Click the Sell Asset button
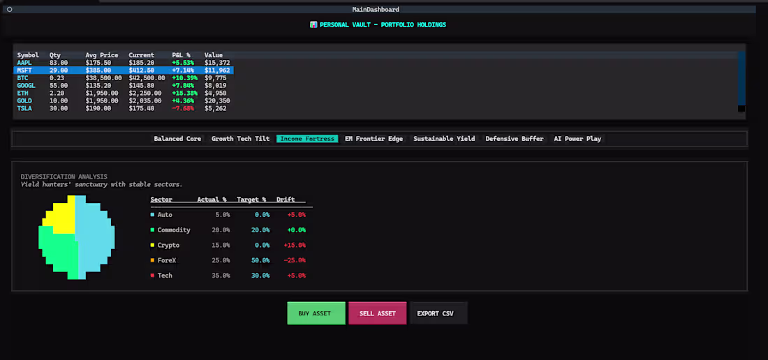 pyautogui.click(x=377, y=313)
